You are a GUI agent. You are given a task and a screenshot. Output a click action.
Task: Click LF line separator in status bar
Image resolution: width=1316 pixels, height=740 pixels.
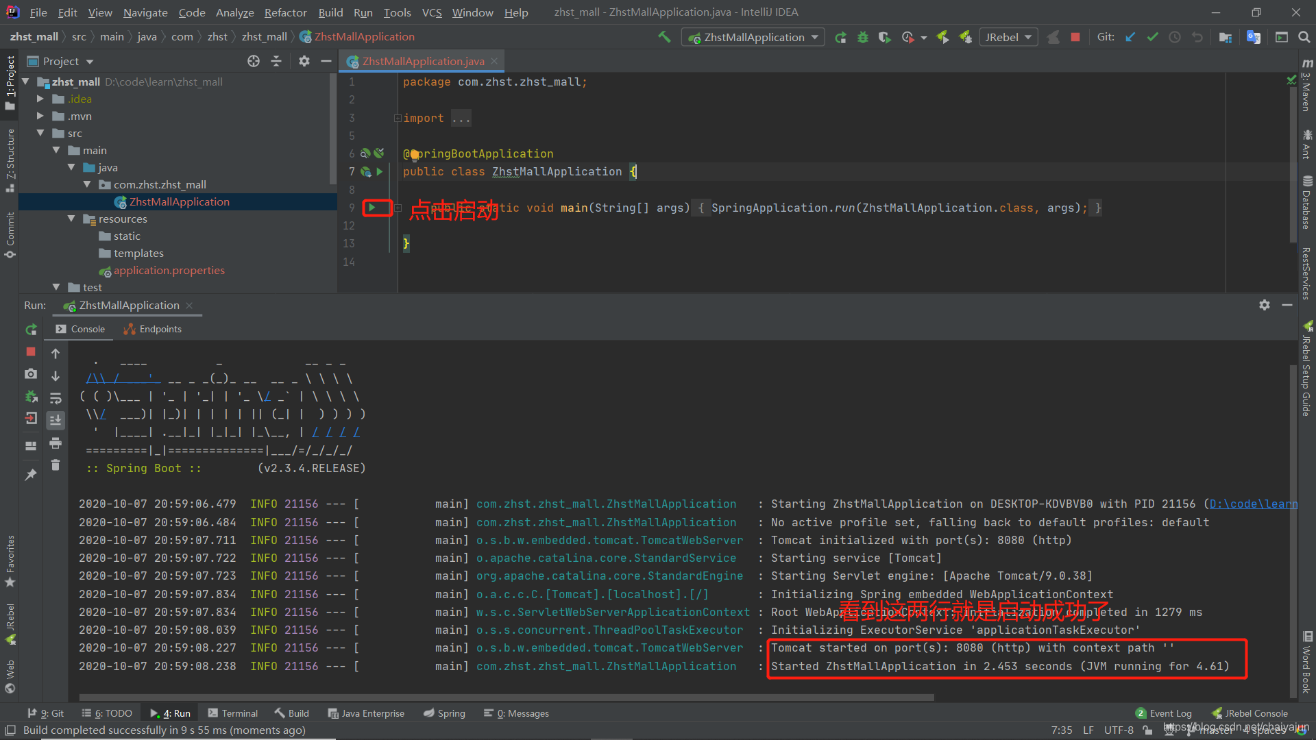[x=1088, y=730]
